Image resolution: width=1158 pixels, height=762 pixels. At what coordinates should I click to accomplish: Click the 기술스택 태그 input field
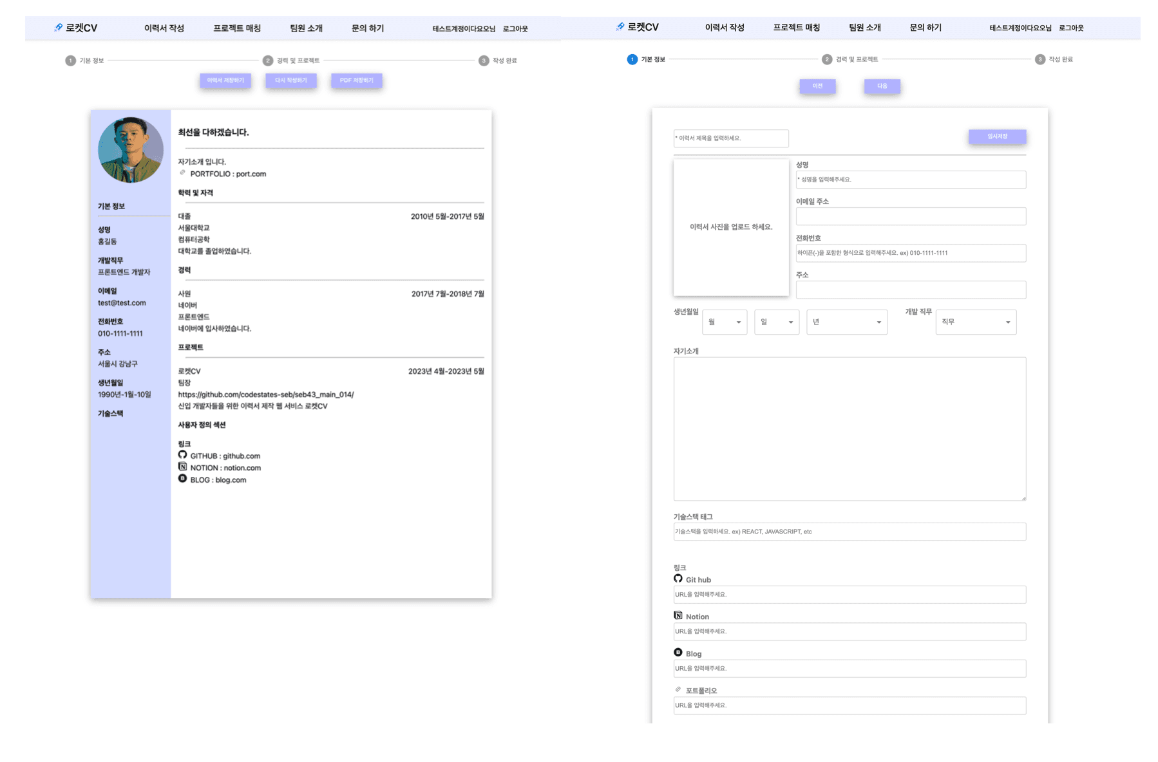(850, 532)
